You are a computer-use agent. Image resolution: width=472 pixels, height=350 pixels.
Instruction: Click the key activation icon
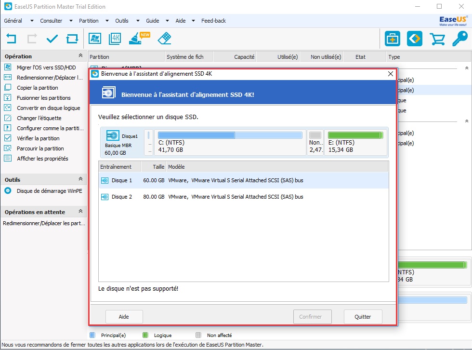pyautogui.click(x=460, y=39)
